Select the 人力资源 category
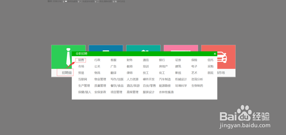This screenshot has width=286, height=135. [133, 79]
